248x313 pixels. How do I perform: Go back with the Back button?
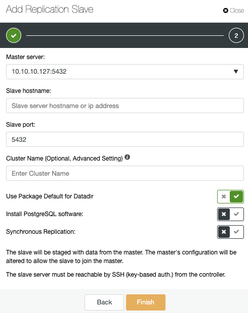(x=104, y=302)
